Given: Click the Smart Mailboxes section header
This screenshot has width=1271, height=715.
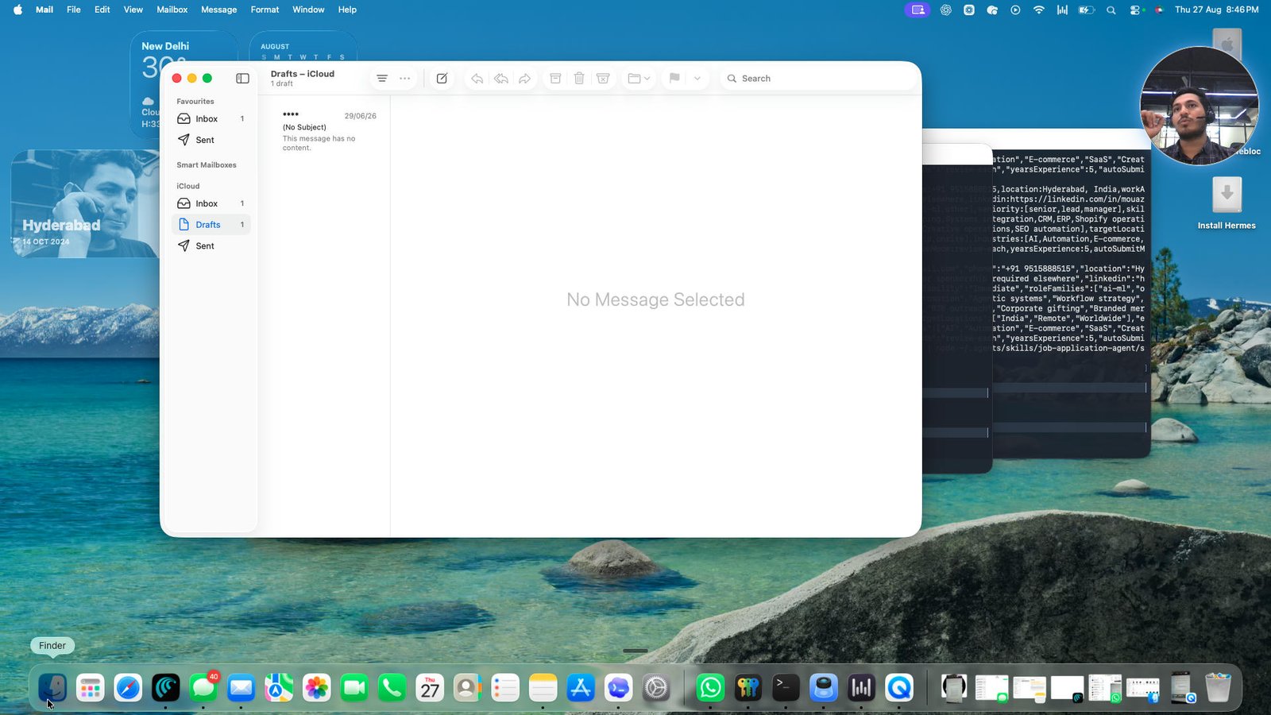Looking at the screenshot, I should point(207,165).
